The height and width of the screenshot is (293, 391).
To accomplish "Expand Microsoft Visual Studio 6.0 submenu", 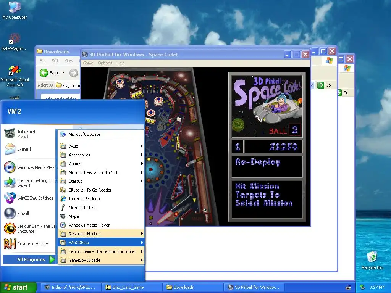I will [101, 172].
